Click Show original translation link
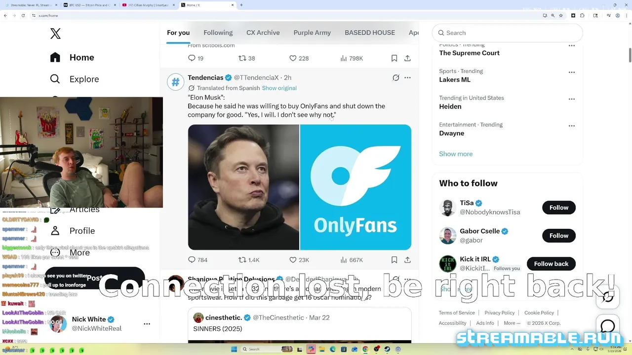Screen dimensions: 632x355 coord(279,88)
